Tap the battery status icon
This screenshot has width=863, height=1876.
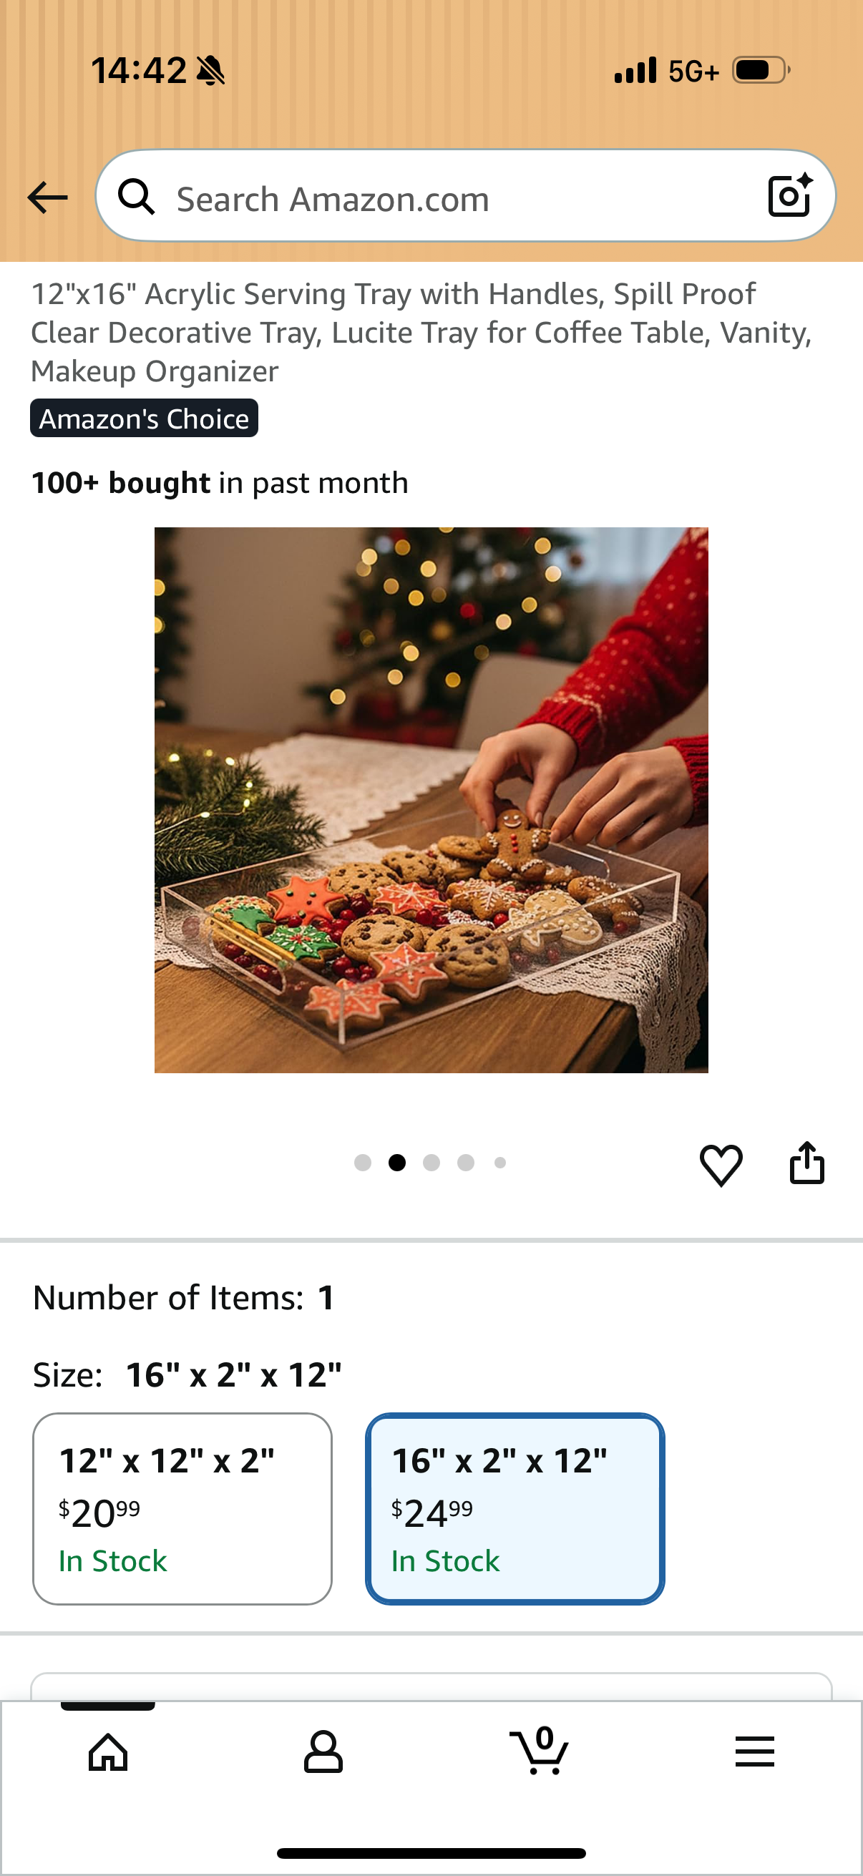[x=761, y=71]
